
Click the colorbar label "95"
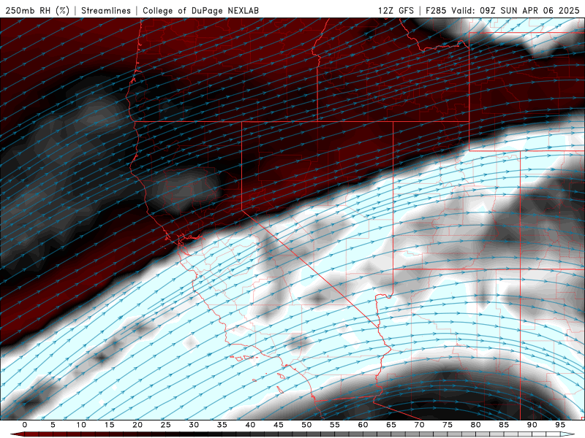click(x=560, y=425)
